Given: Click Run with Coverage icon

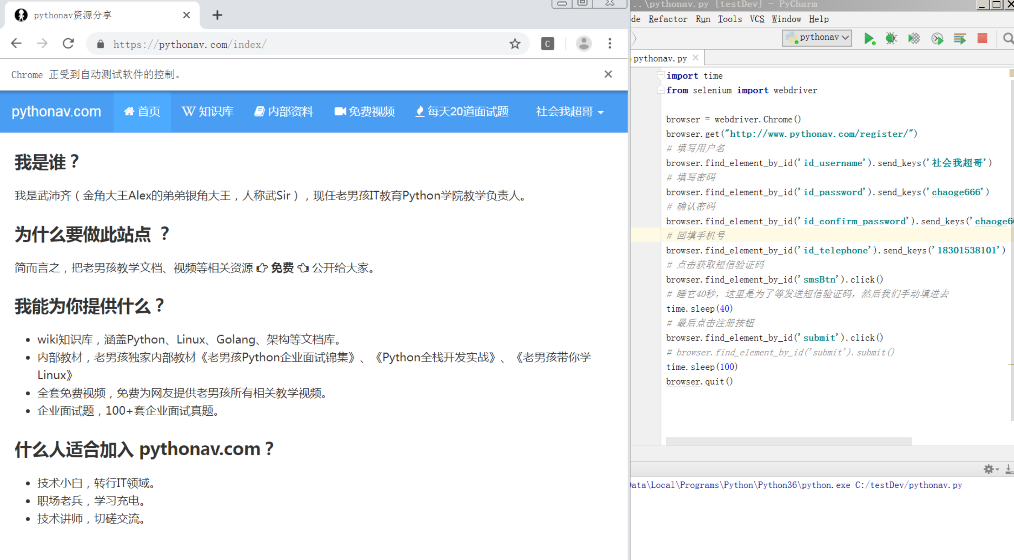Looking at the screenshot, I should pyautogui.click(x=914, y=38).
